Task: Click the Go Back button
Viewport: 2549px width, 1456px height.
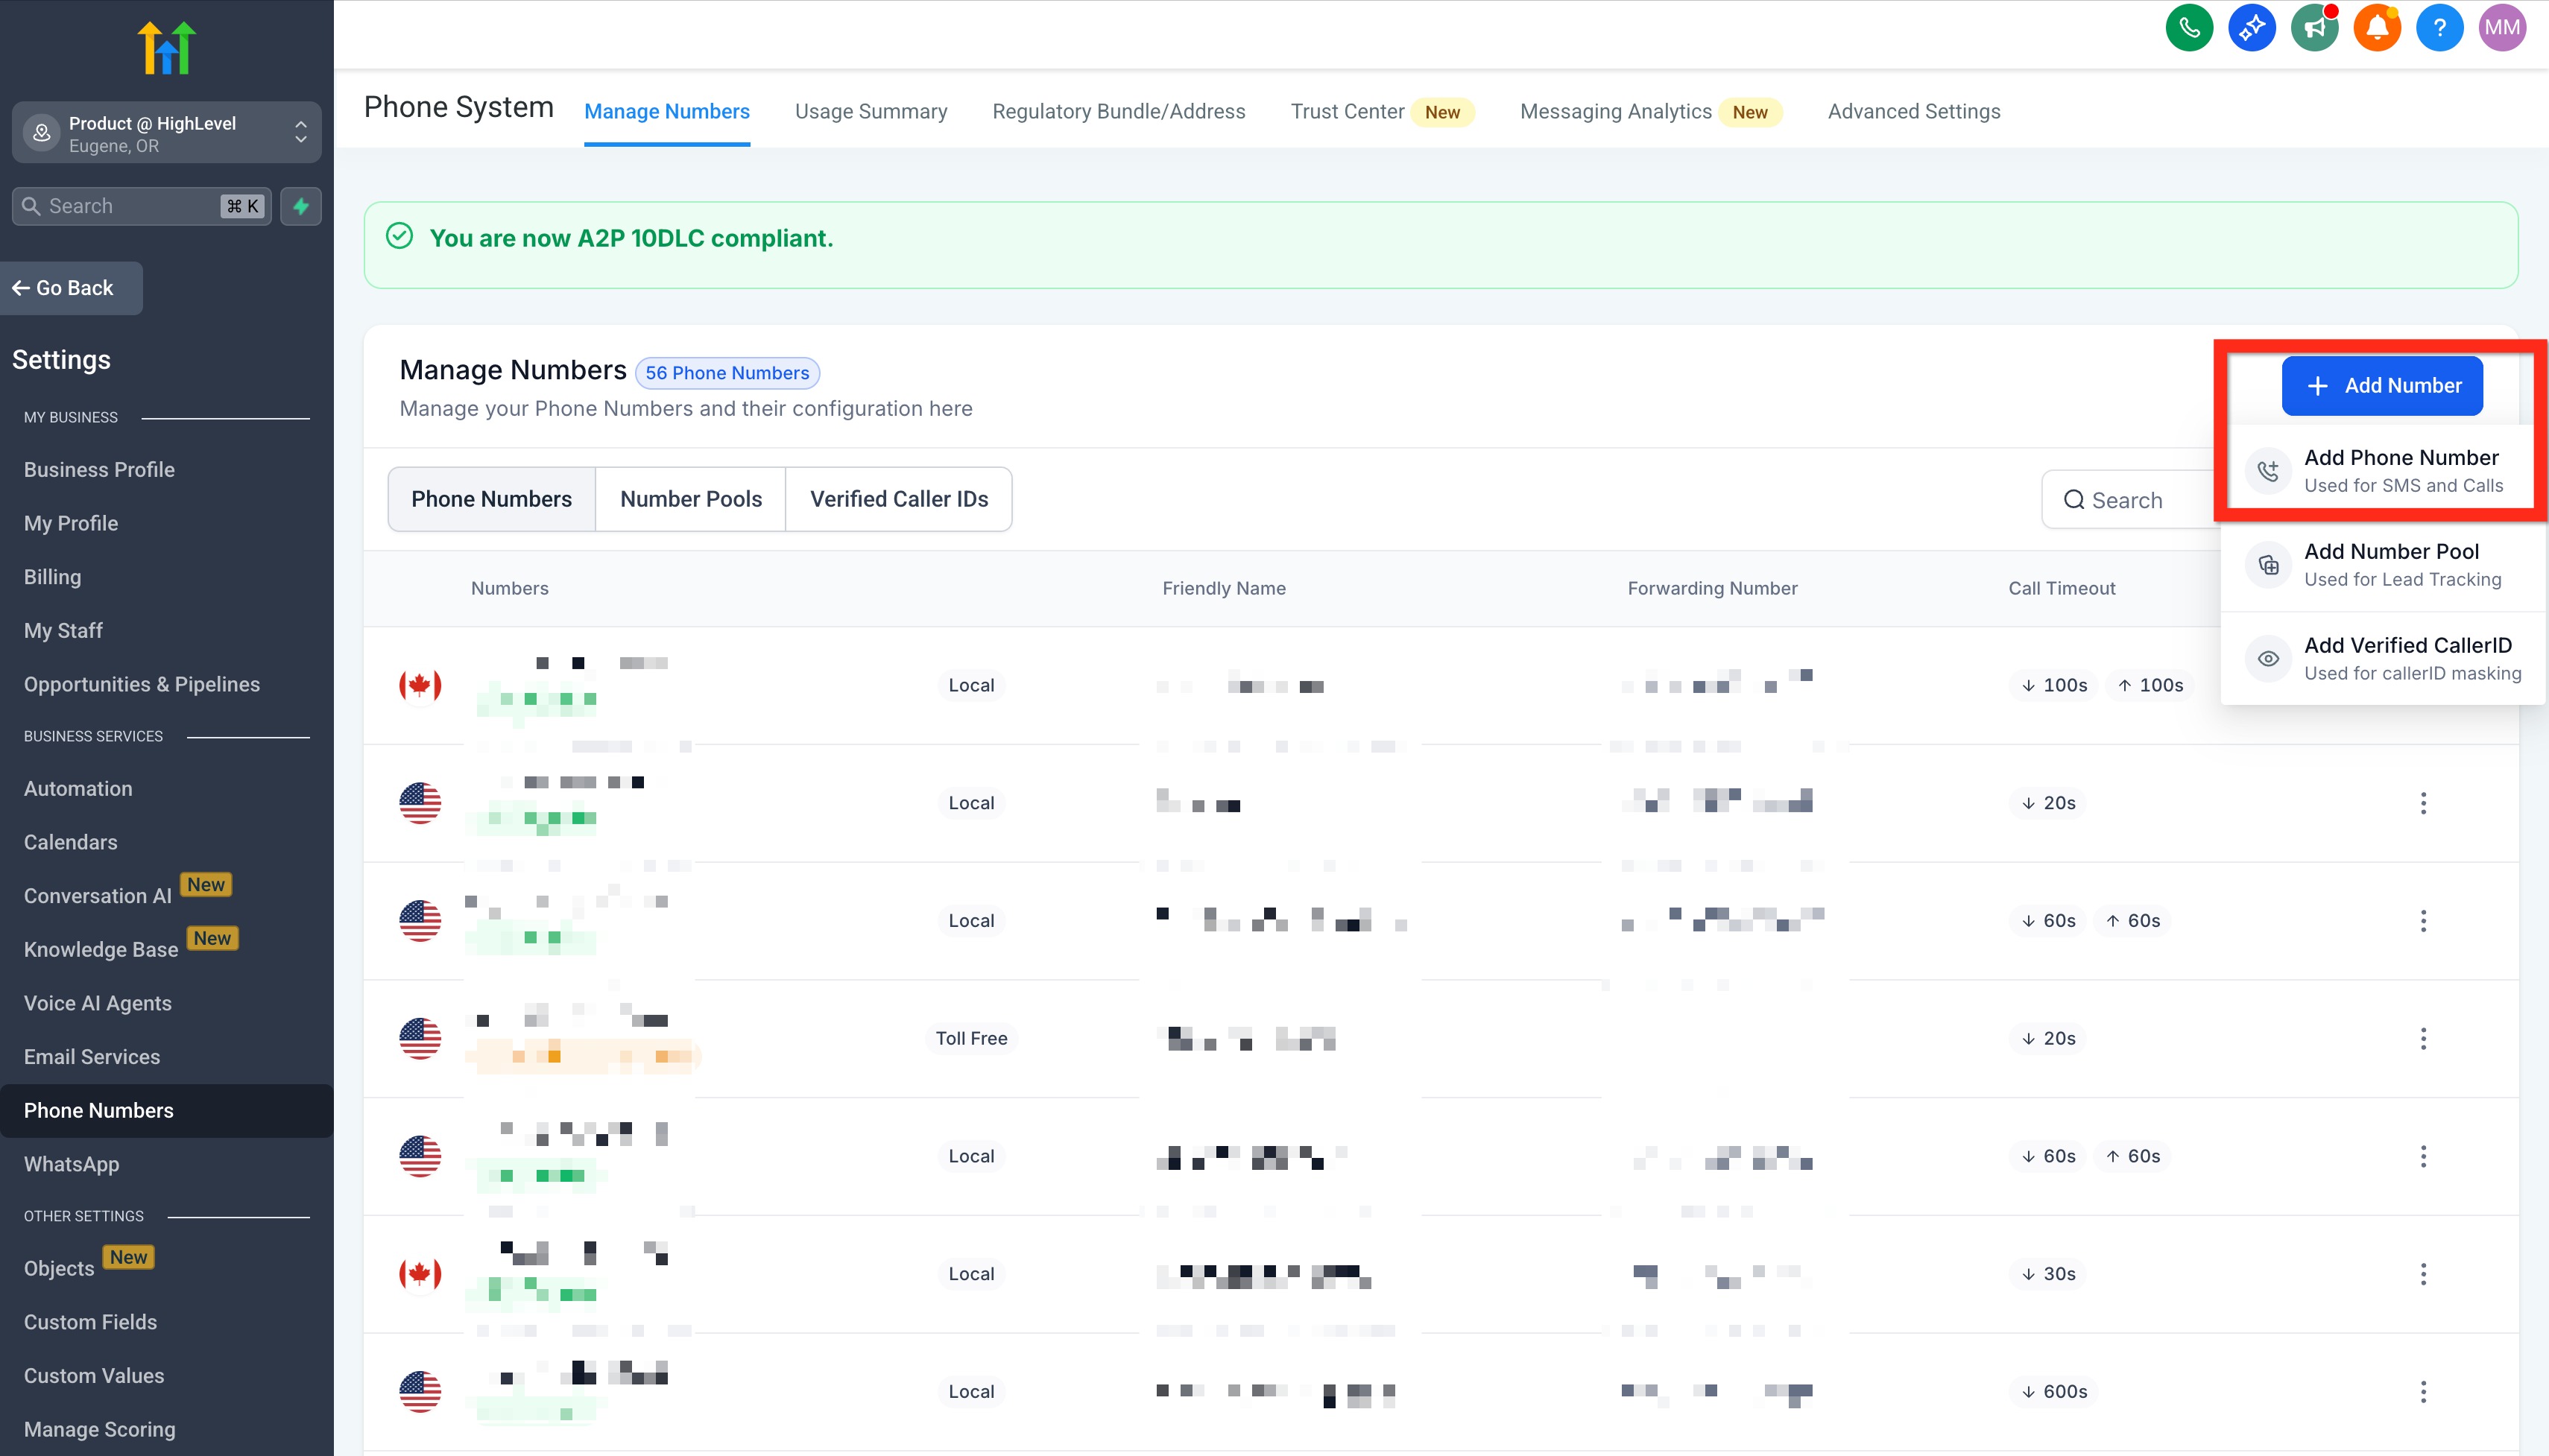Action: 71,288
